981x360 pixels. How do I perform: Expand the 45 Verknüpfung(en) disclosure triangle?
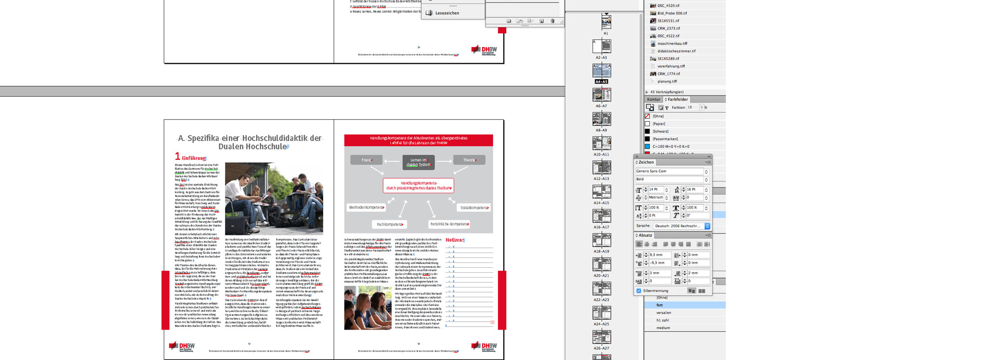point(647,92)
